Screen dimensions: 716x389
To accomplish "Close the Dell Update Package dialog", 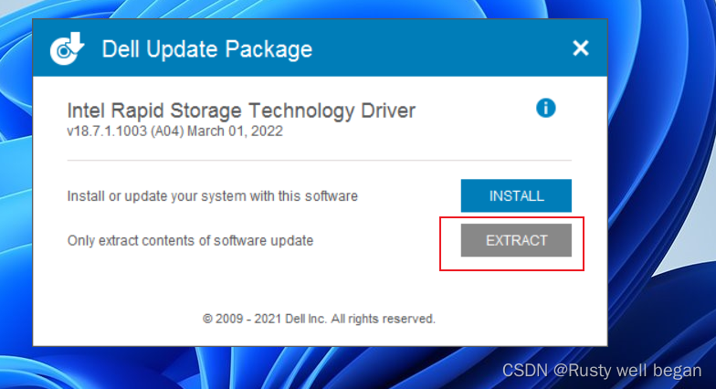I will pos(580,48).
